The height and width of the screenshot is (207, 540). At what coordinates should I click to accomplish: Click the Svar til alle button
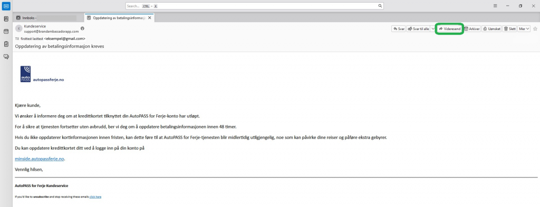click(x=418, y=29)
